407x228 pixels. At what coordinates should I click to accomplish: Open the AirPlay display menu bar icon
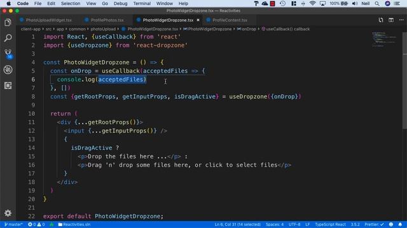tap(322, 3)
